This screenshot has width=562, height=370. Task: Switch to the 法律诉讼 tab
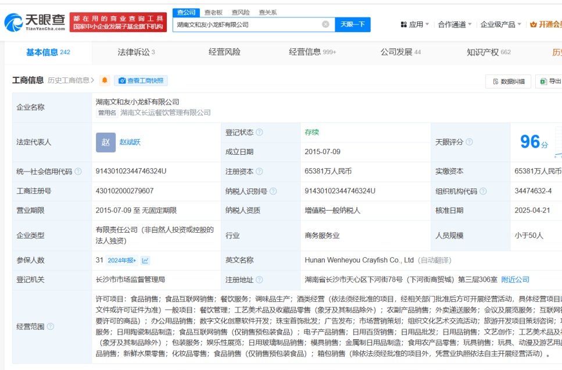click(136, 52)
